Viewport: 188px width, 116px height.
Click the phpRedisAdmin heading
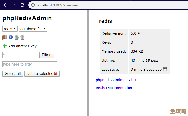[x=27, y=18]
